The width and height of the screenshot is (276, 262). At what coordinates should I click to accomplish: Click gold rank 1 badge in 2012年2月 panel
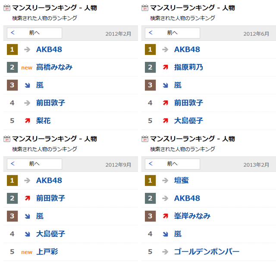[x=13, y=49]
